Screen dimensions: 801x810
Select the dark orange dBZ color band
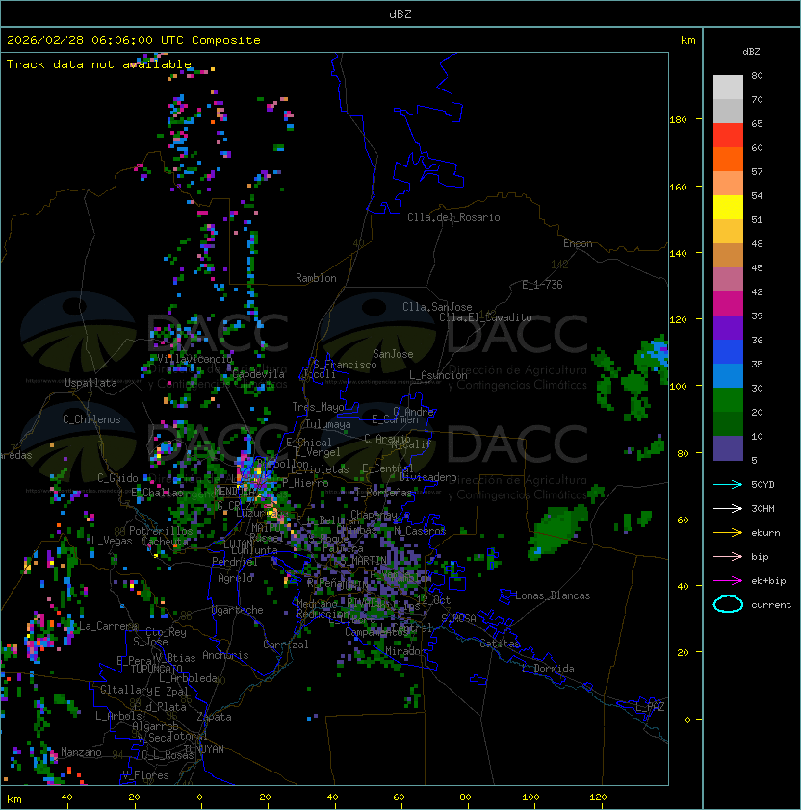pos(728,160)
